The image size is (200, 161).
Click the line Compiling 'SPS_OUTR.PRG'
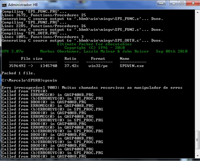[34, 33]
